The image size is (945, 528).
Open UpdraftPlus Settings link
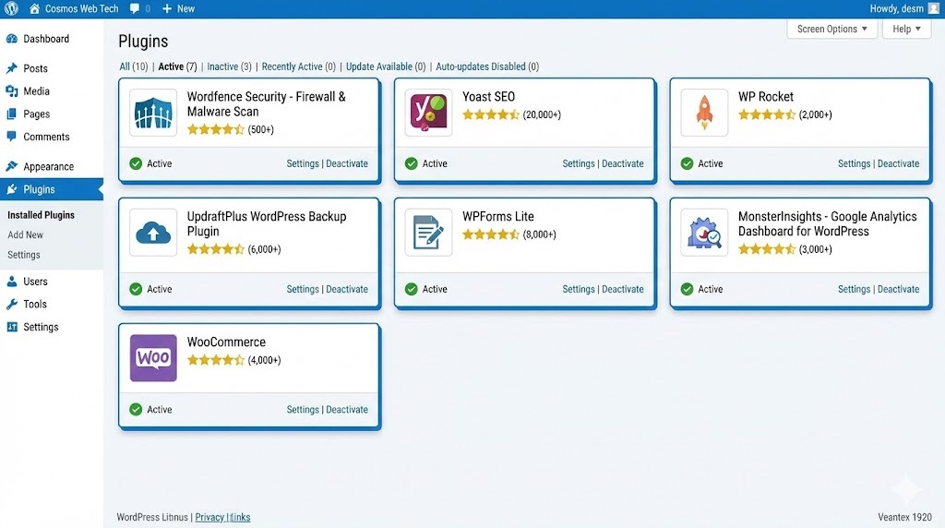pyautogui.click(x=303, y=289)
